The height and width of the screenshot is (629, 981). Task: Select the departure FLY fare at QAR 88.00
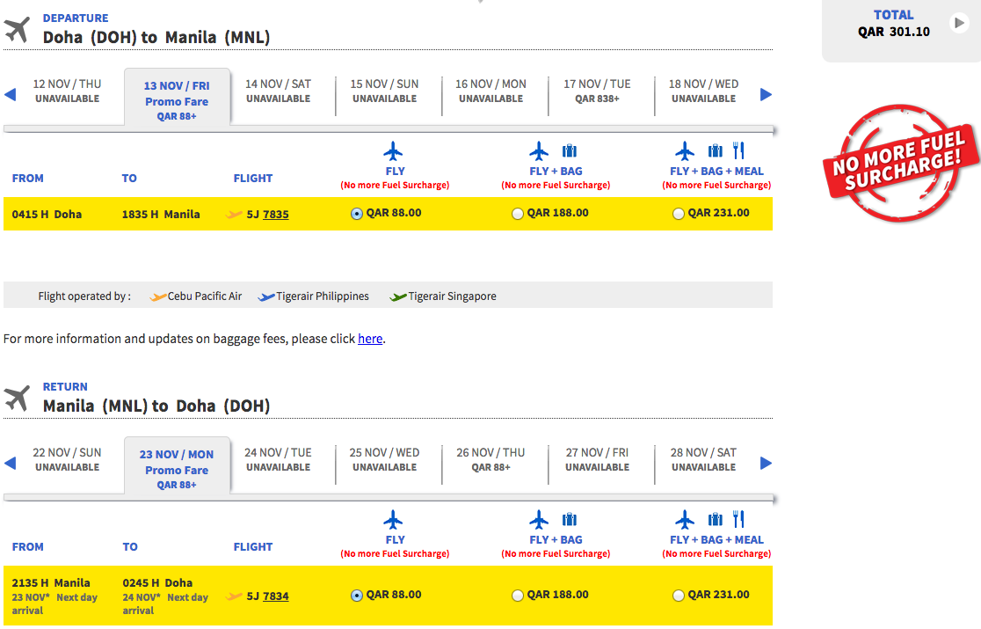pos(357,214)
